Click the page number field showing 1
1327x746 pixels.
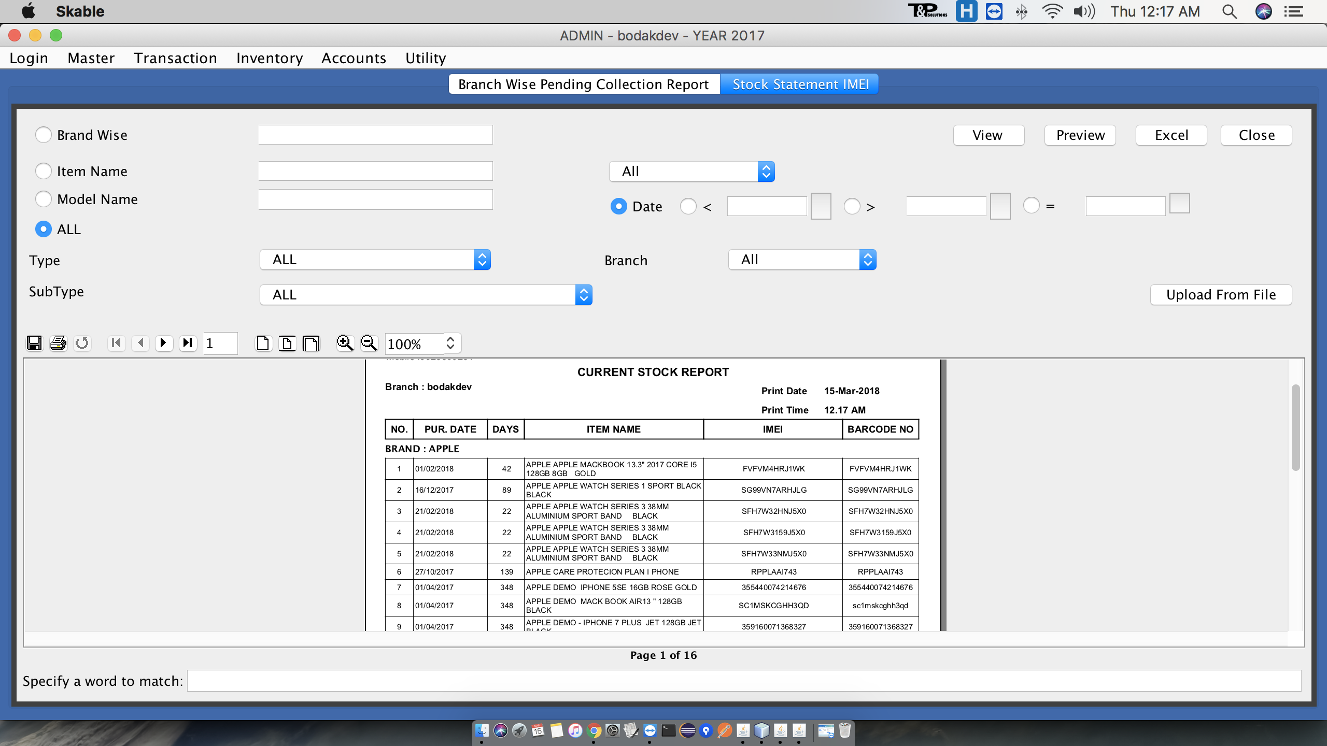[220, 343]
